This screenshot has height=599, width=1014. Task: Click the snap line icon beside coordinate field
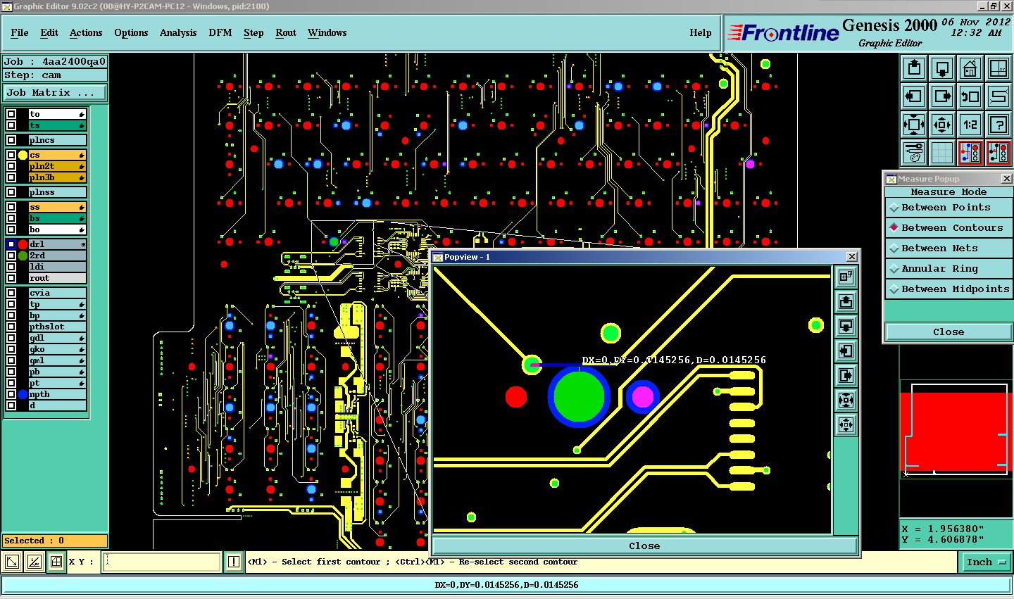click(x=34, y=562)
